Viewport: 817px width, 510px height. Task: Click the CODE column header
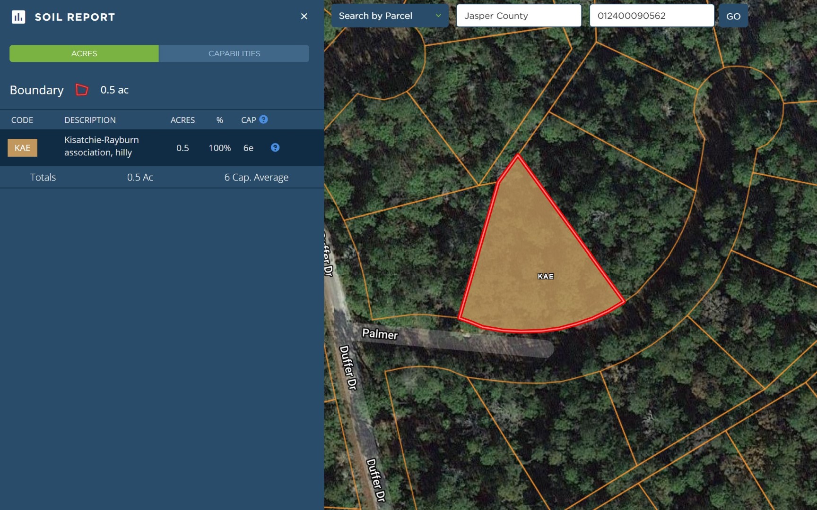pos(22,120)
